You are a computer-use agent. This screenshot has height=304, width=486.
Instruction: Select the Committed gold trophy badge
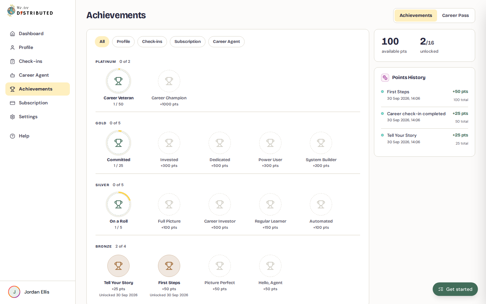118,143
